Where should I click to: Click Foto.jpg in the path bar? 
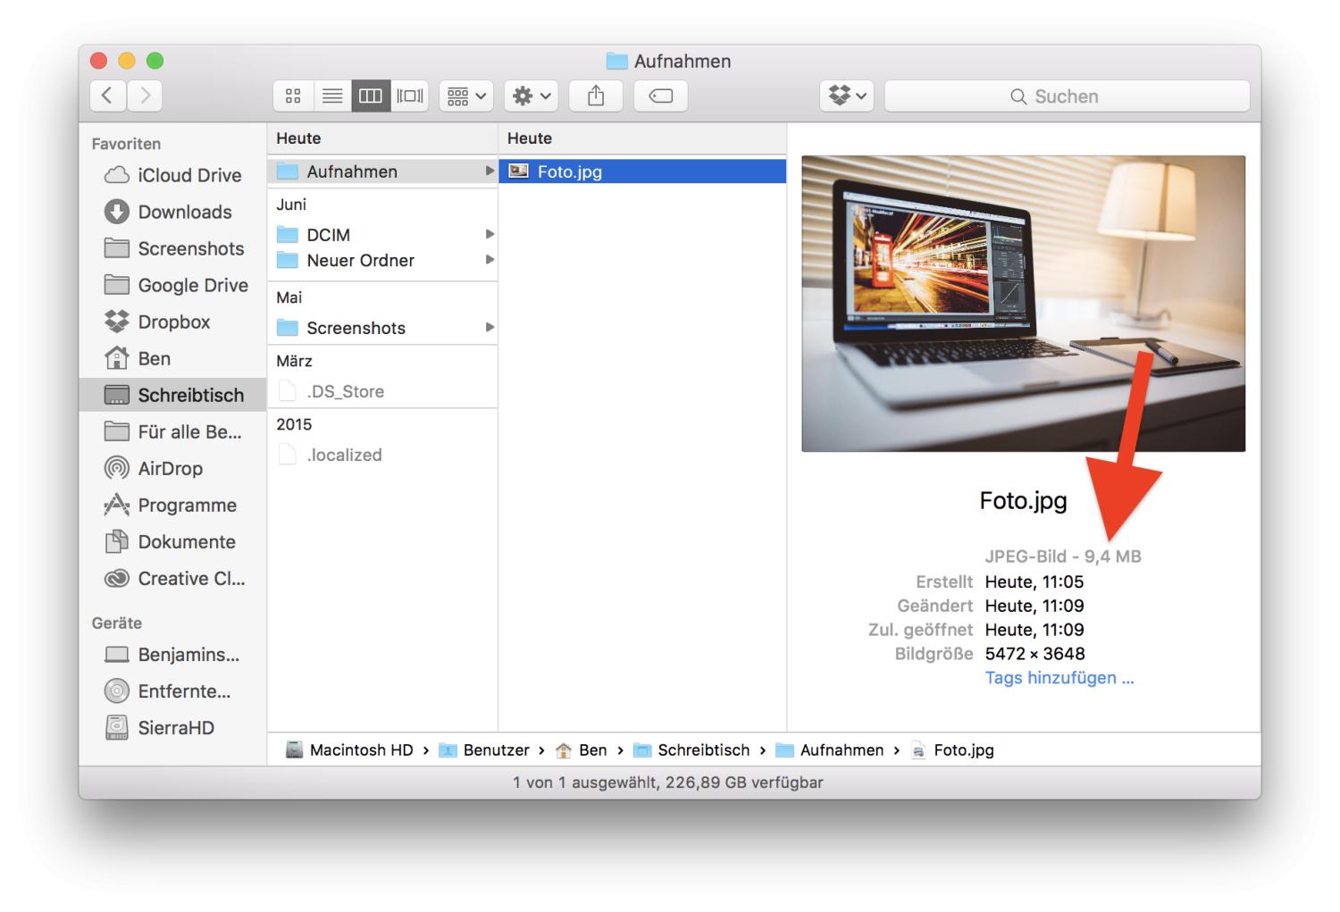coord(952,750)
